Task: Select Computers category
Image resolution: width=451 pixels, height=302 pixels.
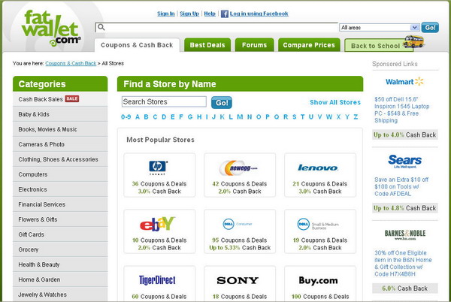Action: click(60, 174)
